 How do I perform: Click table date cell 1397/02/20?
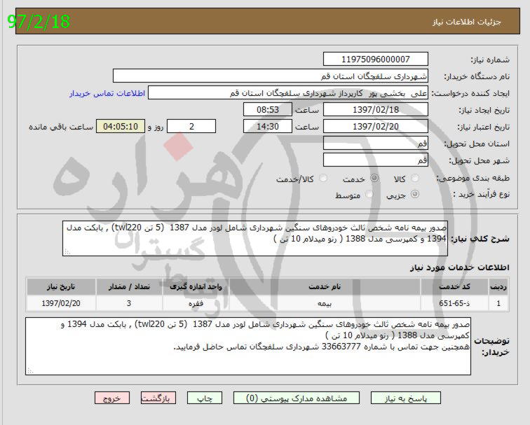pos(61,303)
